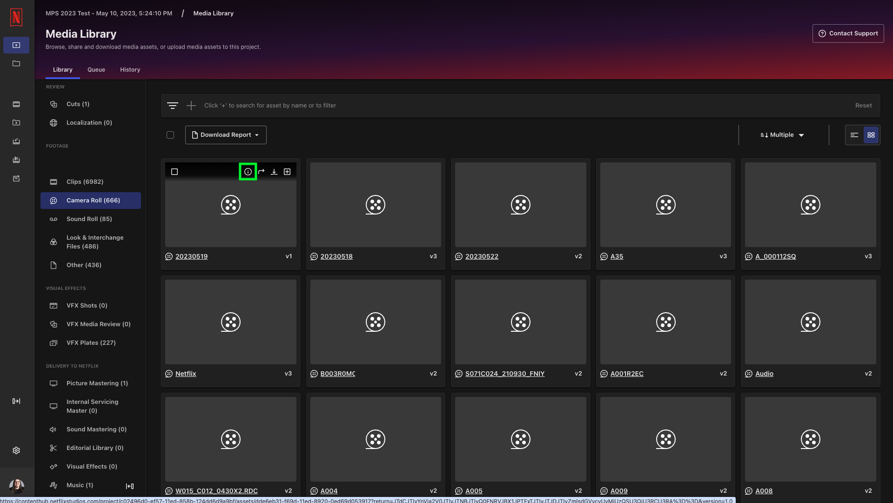Click the Contact Support button
This screenshot has width=893, height=503.
(x=848, y=34)
